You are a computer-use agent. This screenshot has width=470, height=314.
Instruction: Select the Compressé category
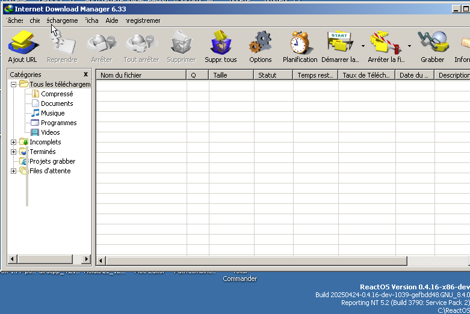[57, 94]
